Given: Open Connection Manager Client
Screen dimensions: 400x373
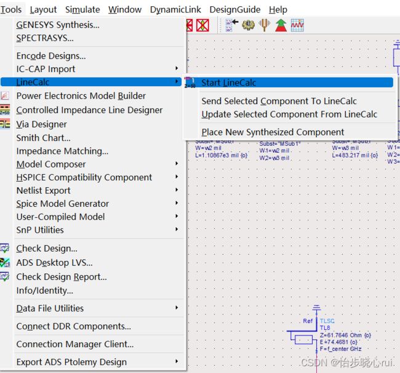Looking at the screenshot, I should (x=74, y=344).
